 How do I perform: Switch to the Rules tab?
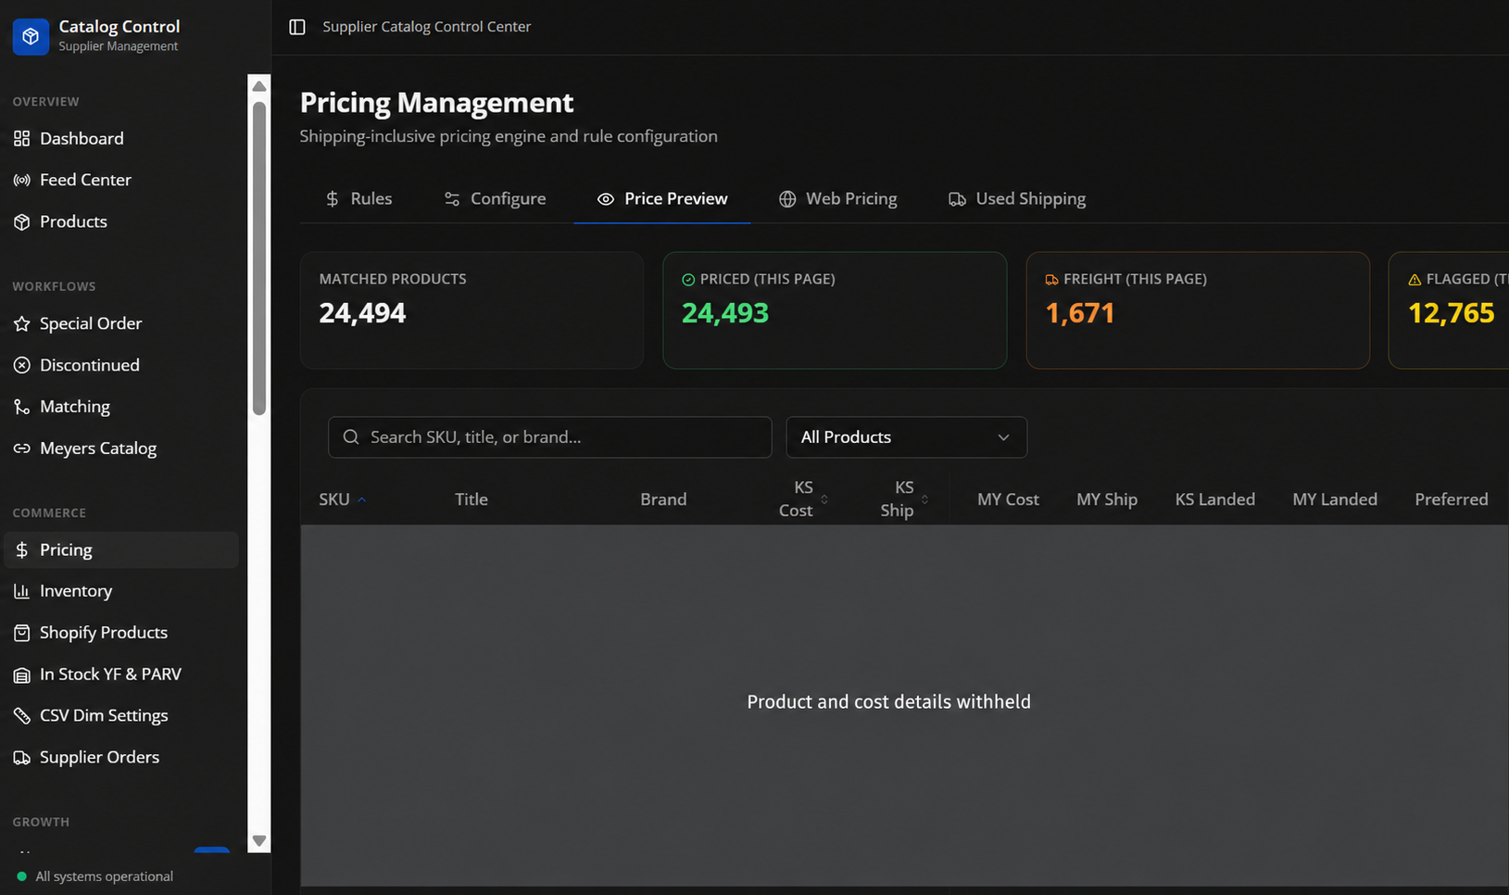pos(358,198)
